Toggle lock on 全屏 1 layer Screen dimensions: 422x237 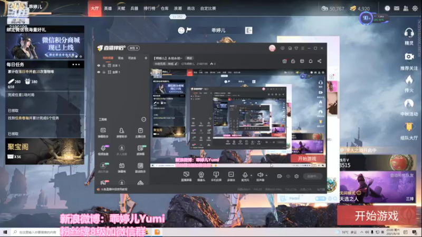coord(104,72)
